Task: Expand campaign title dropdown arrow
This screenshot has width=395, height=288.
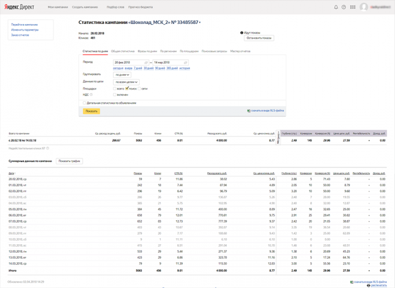Action: click(200, 23)
